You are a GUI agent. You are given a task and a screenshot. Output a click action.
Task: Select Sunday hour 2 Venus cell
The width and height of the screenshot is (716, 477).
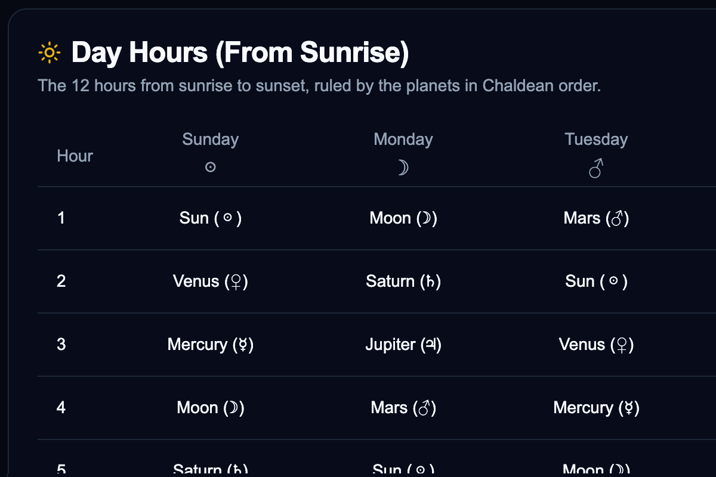click(210, 281)
